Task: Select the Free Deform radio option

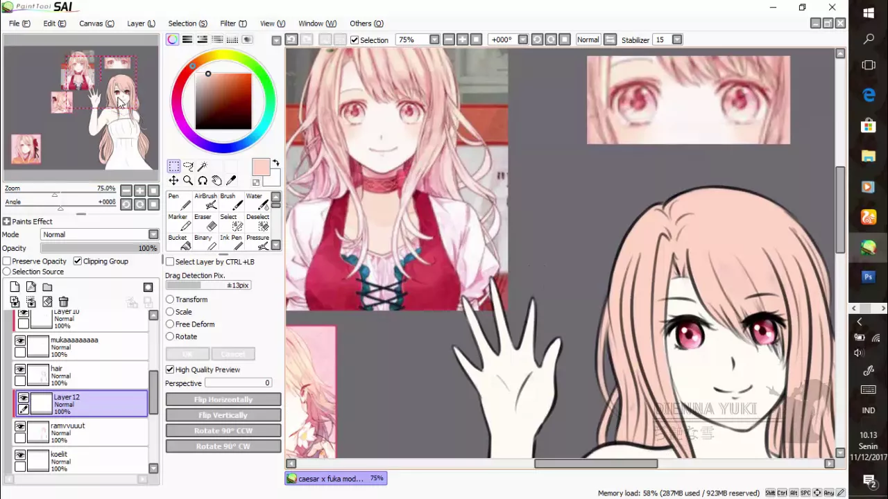Action: pyautogui.click(x=170, y=324)
